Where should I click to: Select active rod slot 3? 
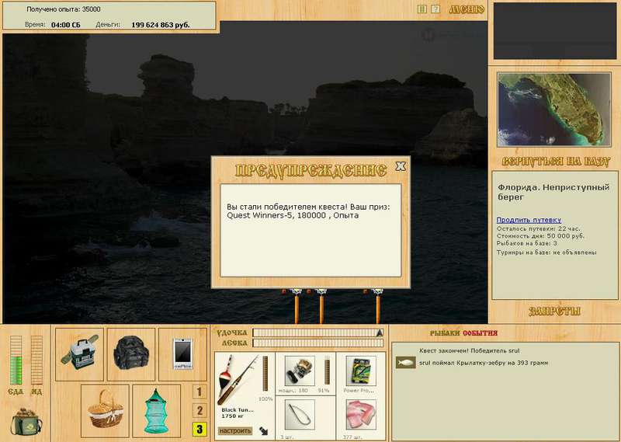click(x=199, y=430)
